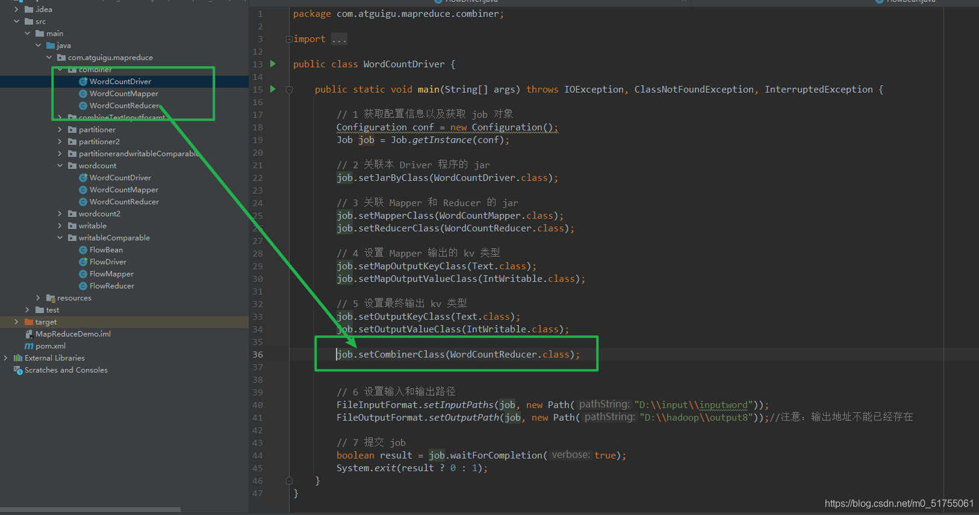Click the wordcount2 package icon
This screenshot has height=515, width=979.
(72, 214)
